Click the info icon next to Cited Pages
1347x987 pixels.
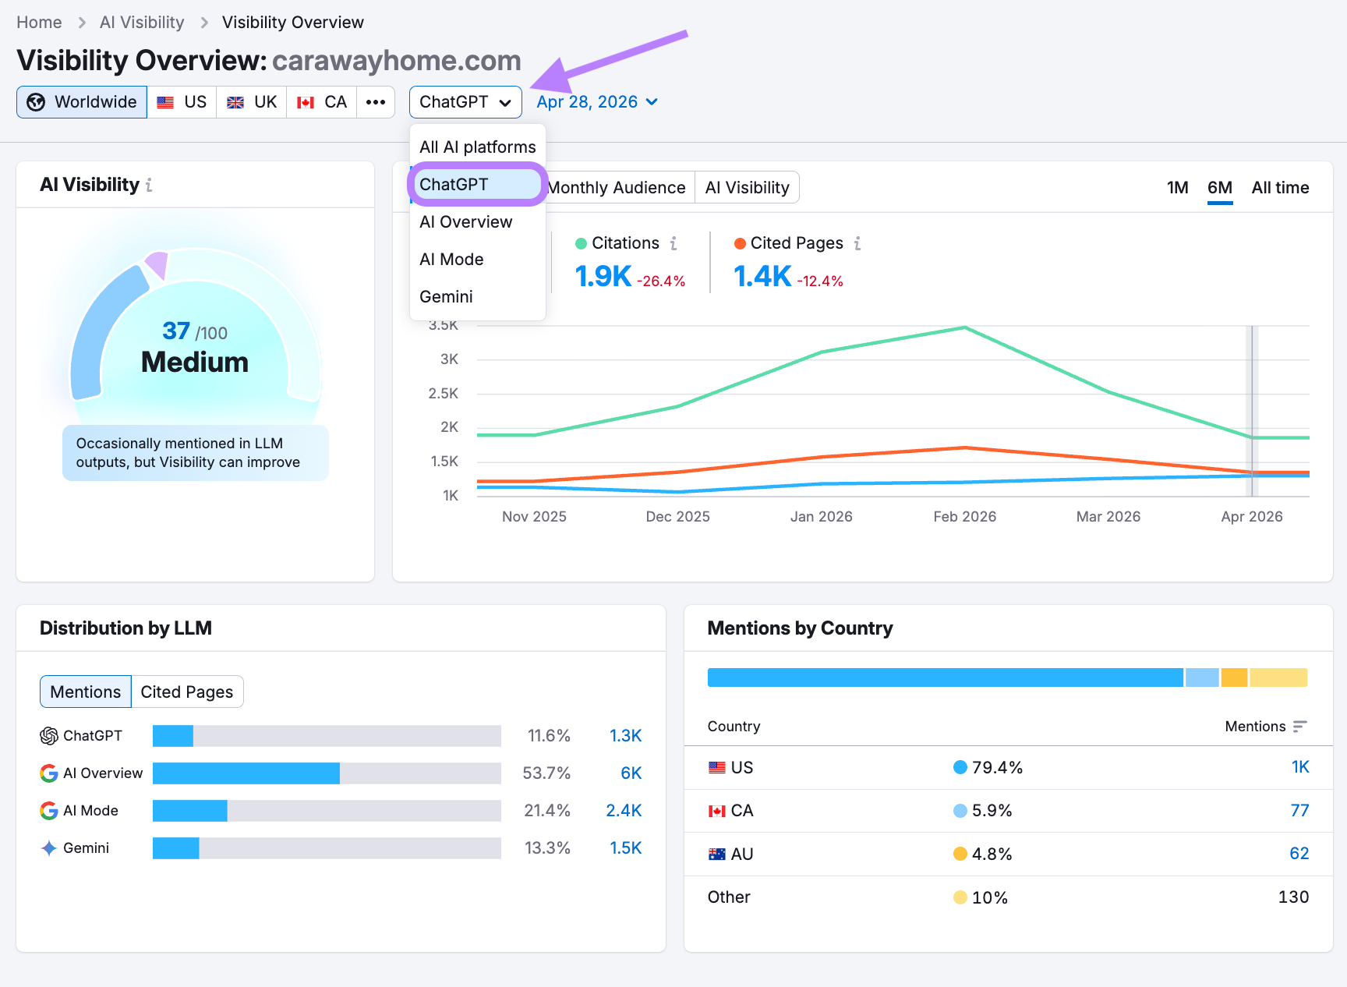857,243
